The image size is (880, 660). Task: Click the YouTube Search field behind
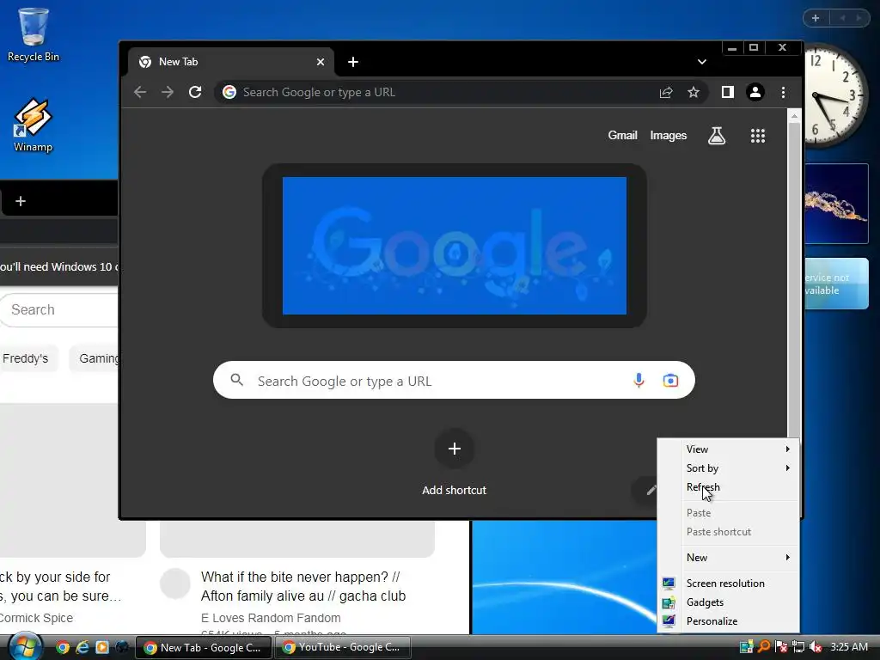click(x=59, y=309)
